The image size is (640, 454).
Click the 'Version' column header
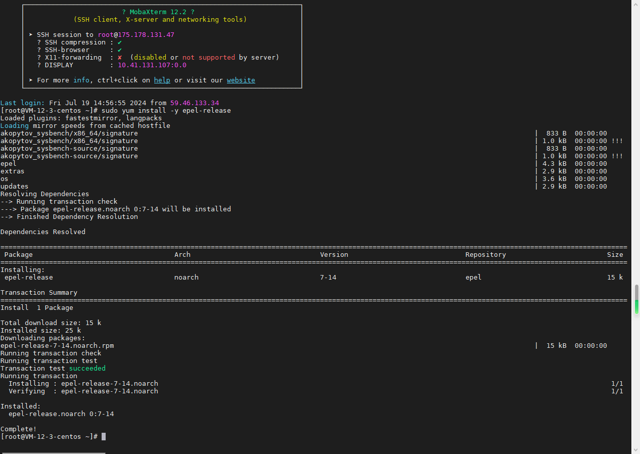point(334,255)
